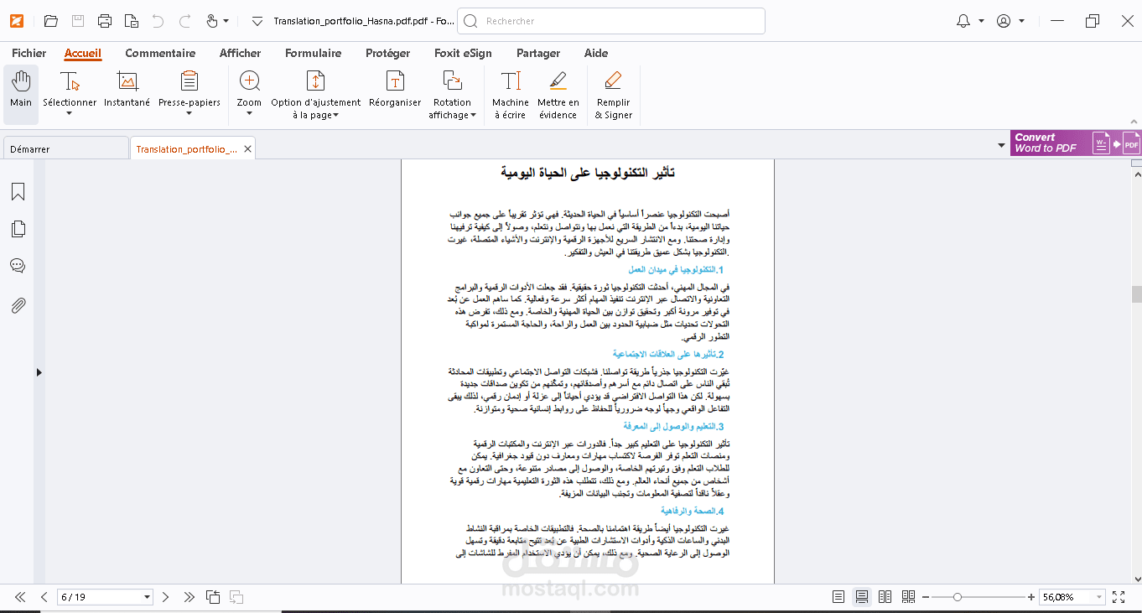
Task: Open Option d'ajustement à la page
Action: pyautogui.click(x=316, y=94)
